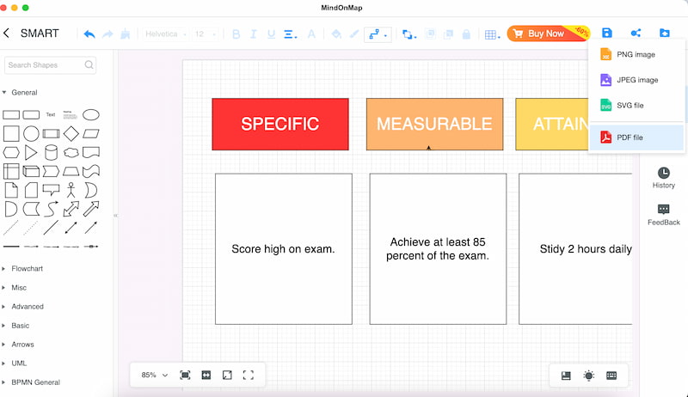Select the ellipse shape

click(x=91, y=115)
